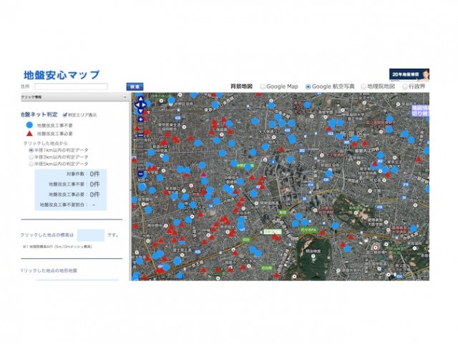458x344 pixels.
Task: Click the map pan-up arrow
Action: pyautogui.click(x=141, y=99)
